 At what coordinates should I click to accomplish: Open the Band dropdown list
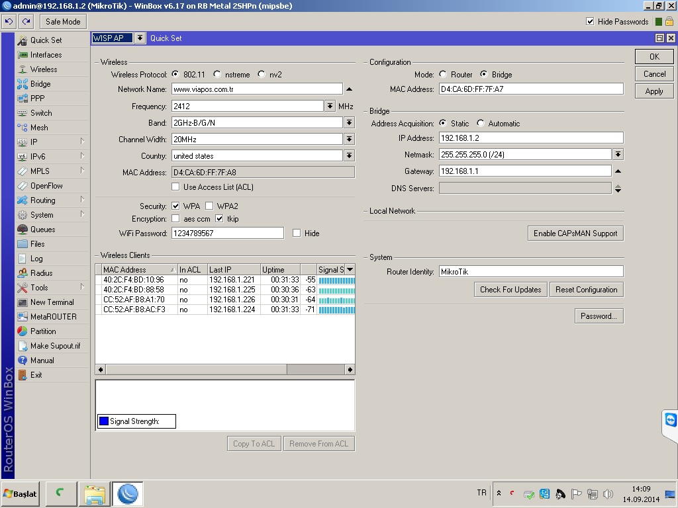(x=349, y=123)
